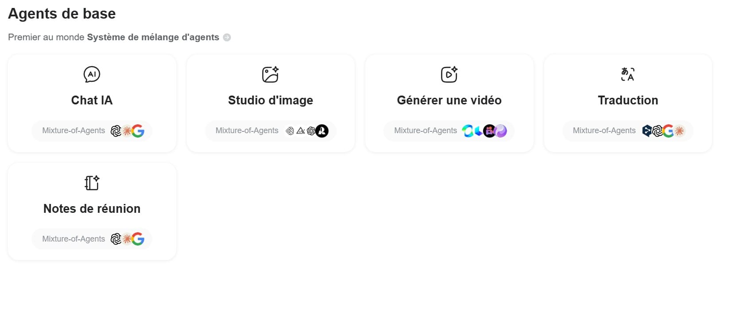Click Mixture-of-Agents label under Studio d'image

(247, 131)
